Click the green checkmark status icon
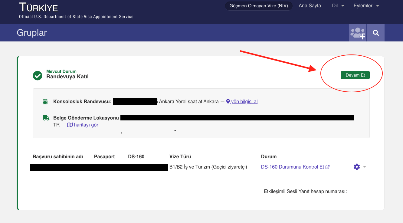This screenshot has height=223, width=403. (x=38, y=76)
